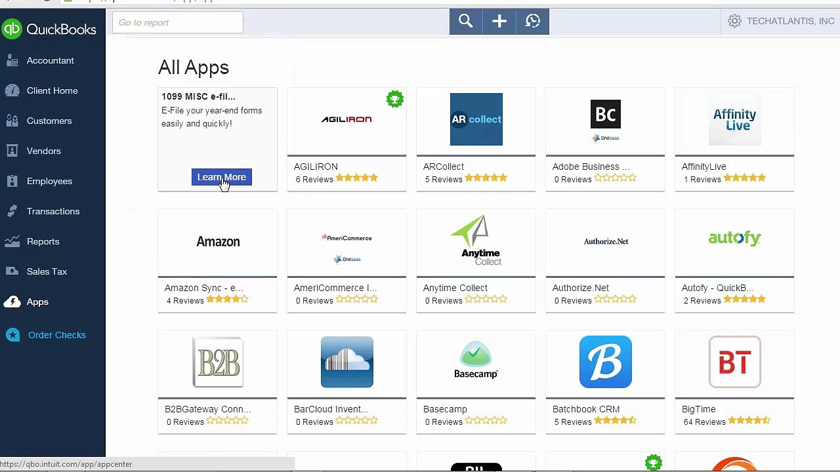Open Sales Tax from the sidebar
The height and width of the screenshot is (472, 840).
[x=47, y=271]
